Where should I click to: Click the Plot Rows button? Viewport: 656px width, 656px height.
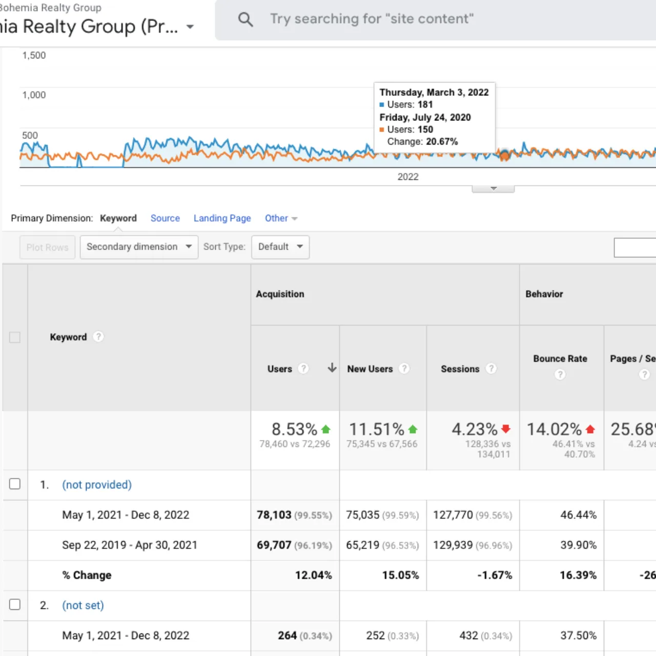click(48, 247)
